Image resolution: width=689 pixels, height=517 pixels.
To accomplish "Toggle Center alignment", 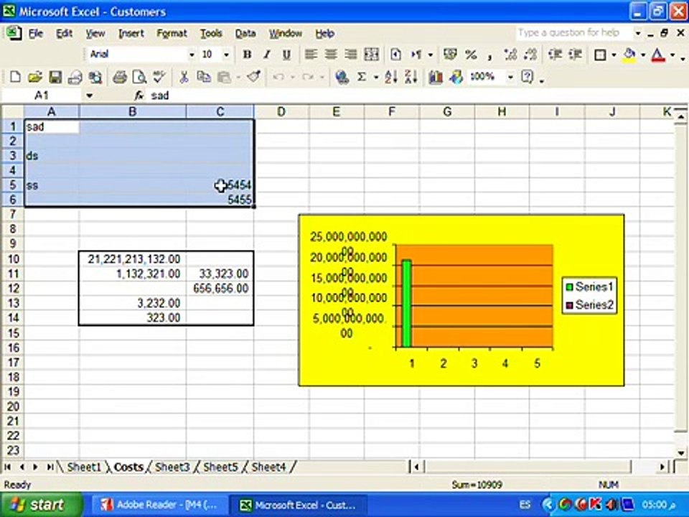I will tap(331, 55).
